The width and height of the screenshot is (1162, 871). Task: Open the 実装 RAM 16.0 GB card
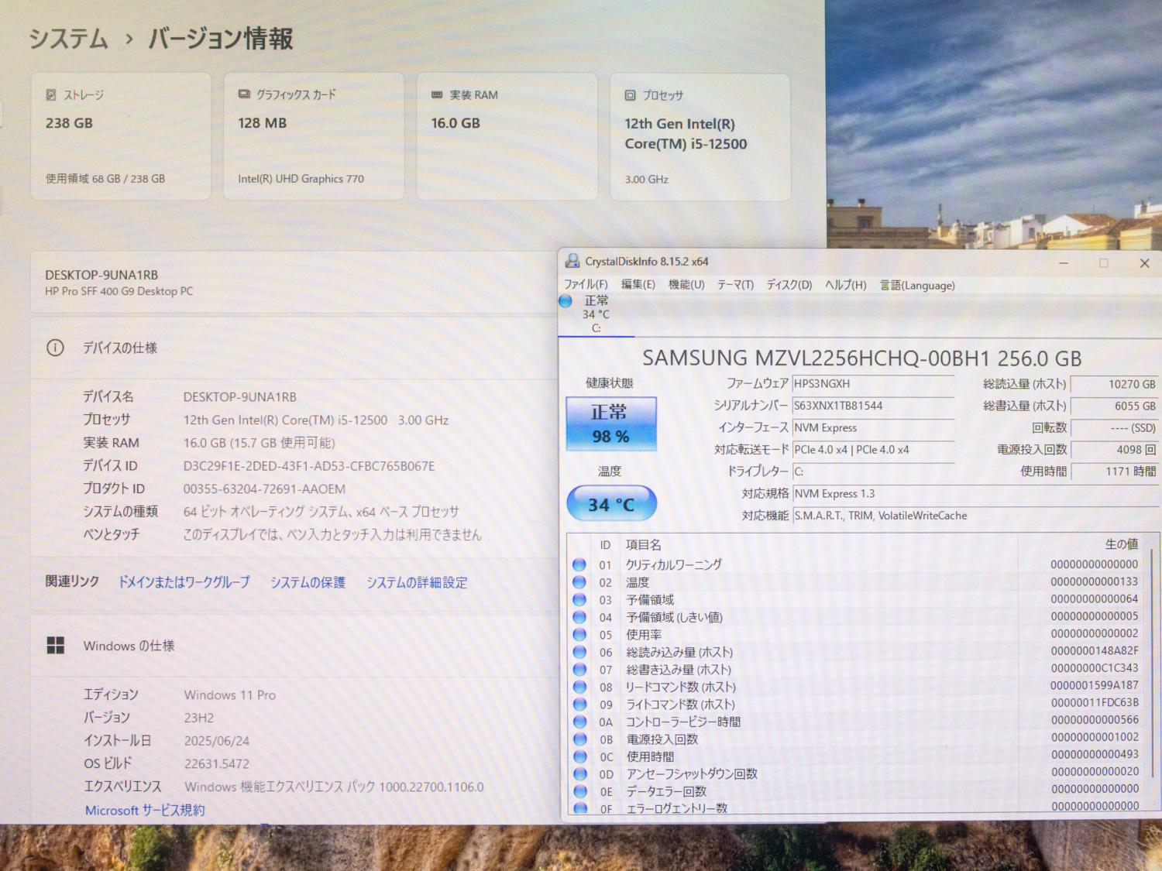[x=507, y=136]
